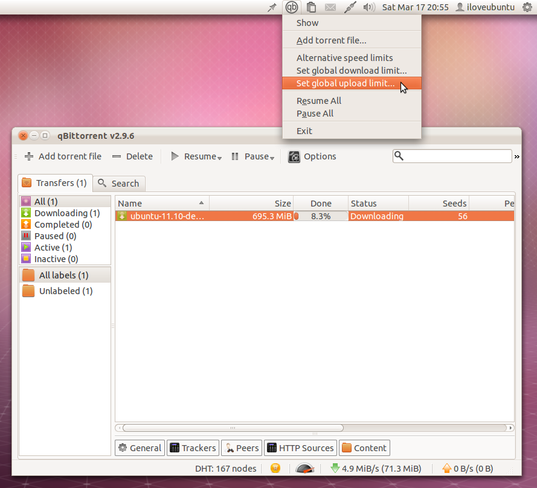Screen dimensions: 537x488
Task: Choose Set global upload limit...
Action: [352, 83]
